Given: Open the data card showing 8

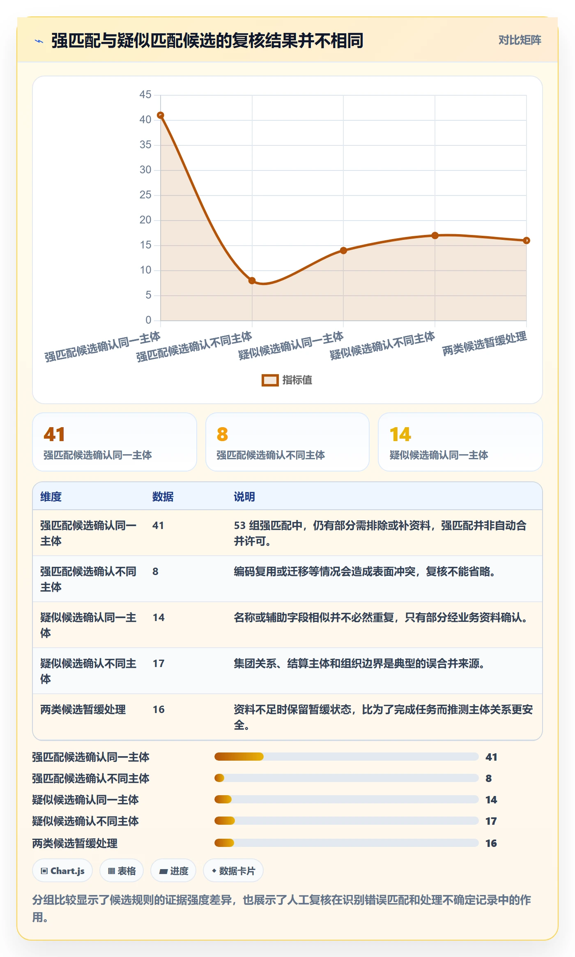Looking at the screenshot, I should [x=287, y=442].
